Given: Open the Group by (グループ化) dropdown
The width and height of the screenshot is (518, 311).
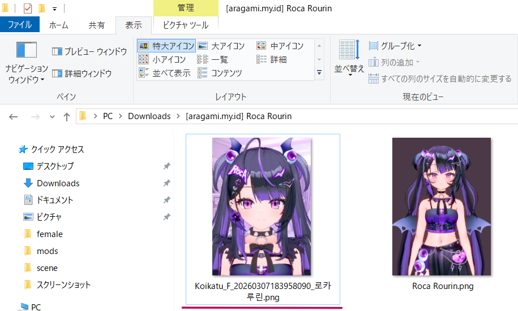Looking at the screenshot, I should coord(396,46).
